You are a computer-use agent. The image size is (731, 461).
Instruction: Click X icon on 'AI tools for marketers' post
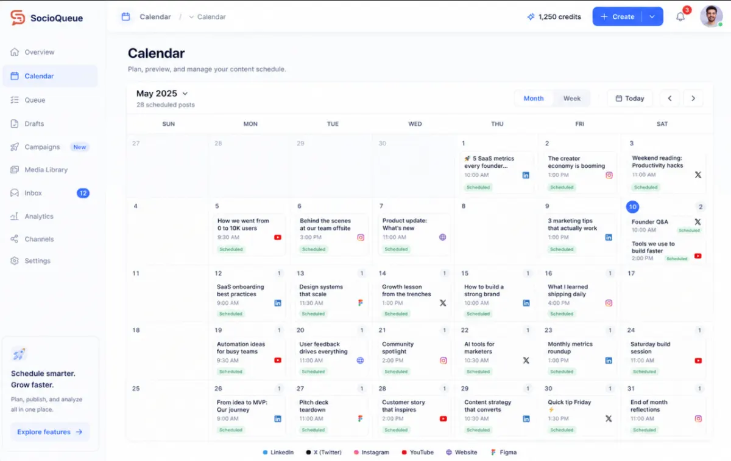(x=526, y=360)
